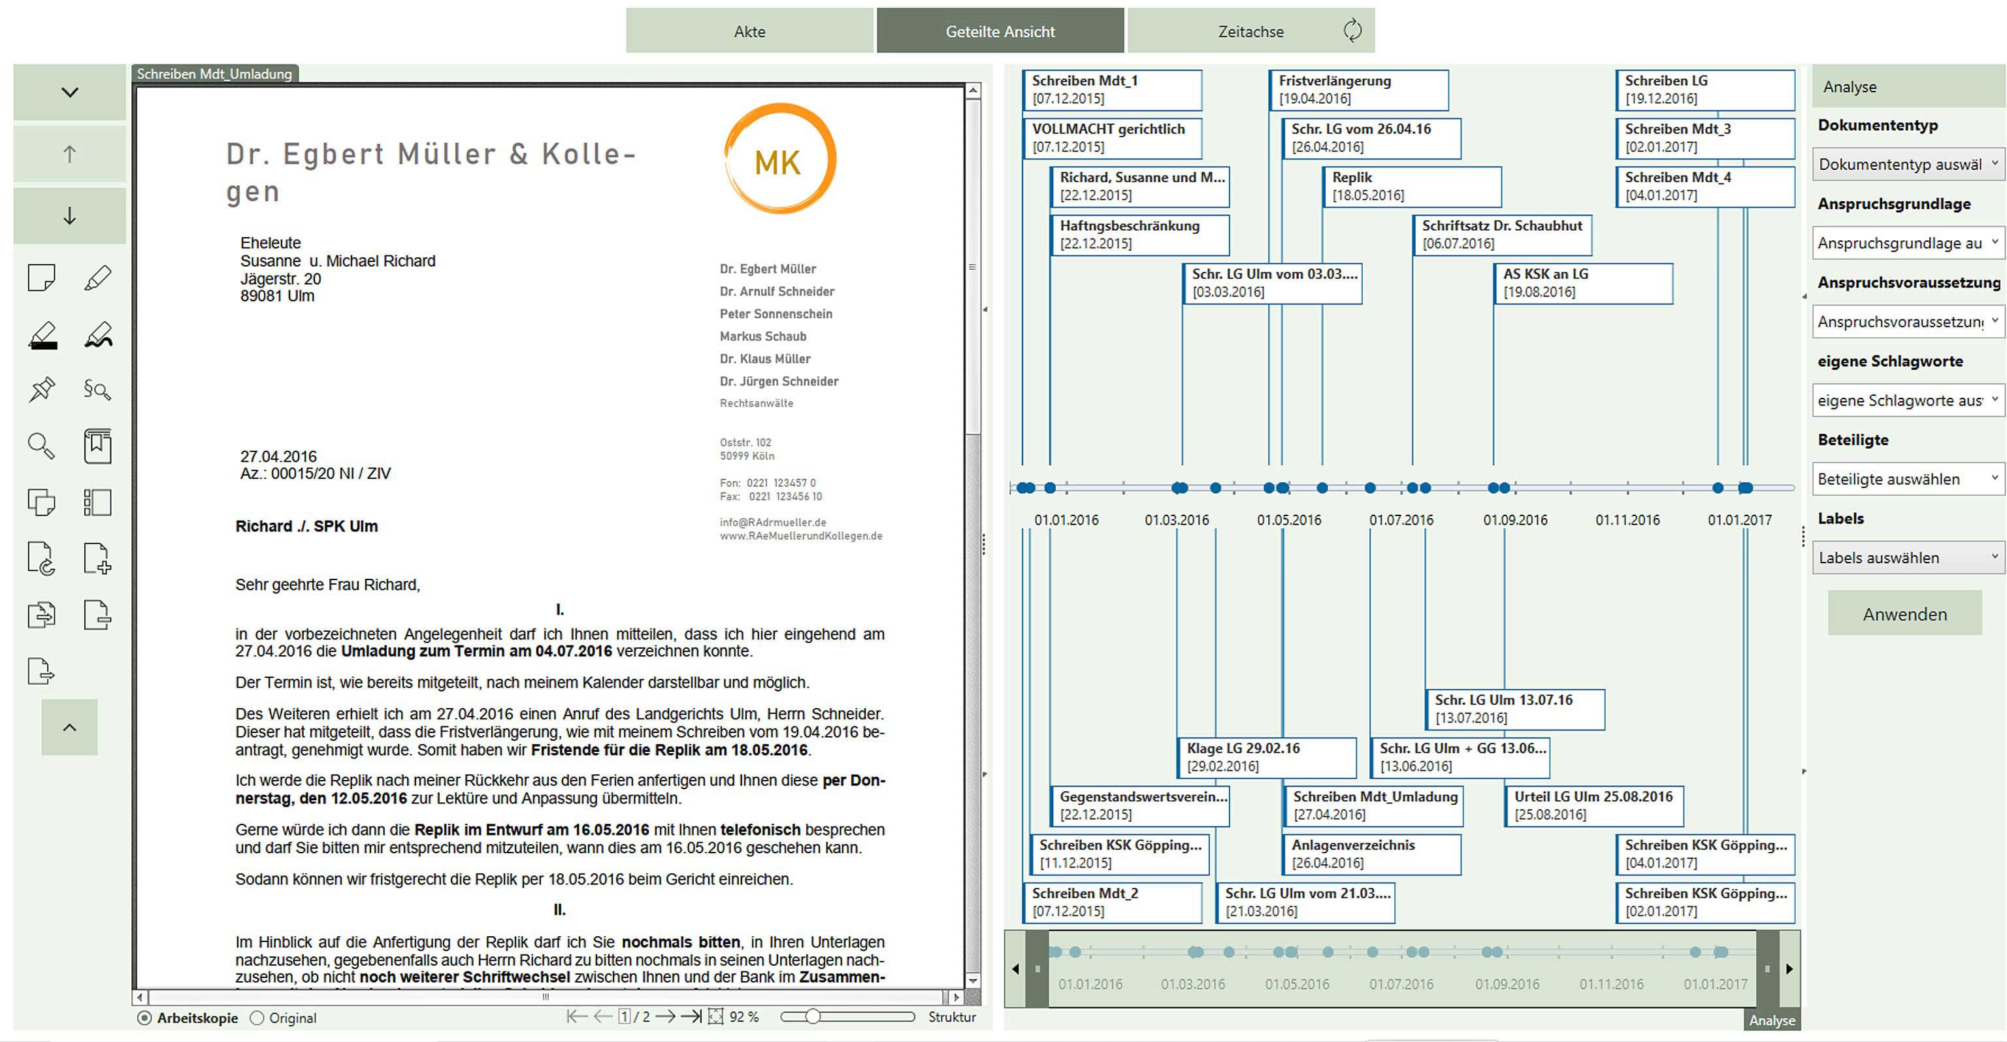Image resolution: width=2007 pixels, height=1042 pixels.
Task: Click the fit-to-page zoom icon
Action: coord(715,1017)
